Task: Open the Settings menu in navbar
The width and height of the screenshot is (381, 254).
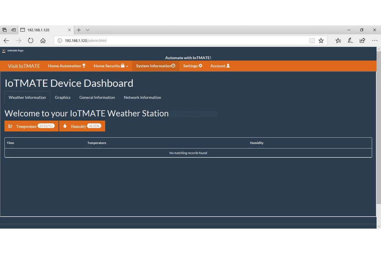Action: tap(193, 66)
